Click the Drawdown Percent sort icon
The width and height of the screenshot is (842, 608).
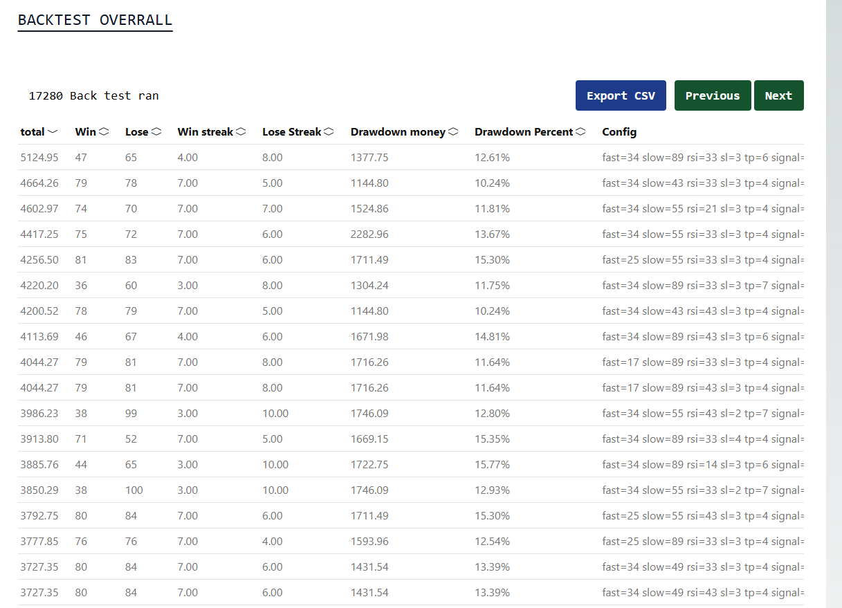tap(580, 131)
